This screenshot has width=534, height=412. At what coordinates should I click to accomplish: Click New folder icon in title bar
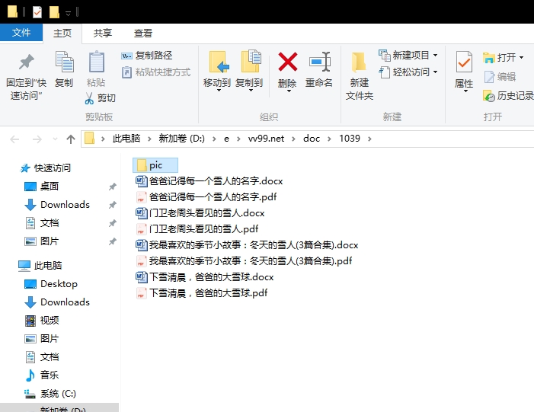[54, 12]
